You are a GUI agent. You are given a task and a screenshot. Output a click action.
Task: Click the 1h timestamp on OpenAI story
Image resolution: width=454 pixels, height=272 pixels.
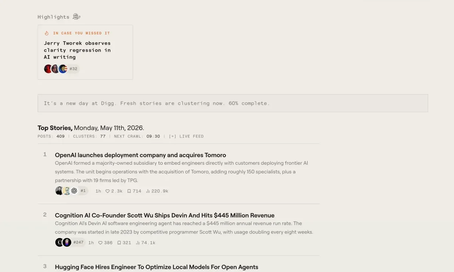tap(98, 191)
